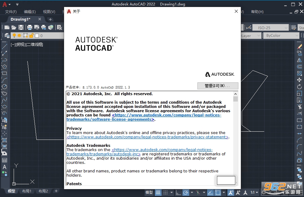The height and width of the screenshot is (197, 304).
Task: Click the Publish icon
Action: [44, 27]
